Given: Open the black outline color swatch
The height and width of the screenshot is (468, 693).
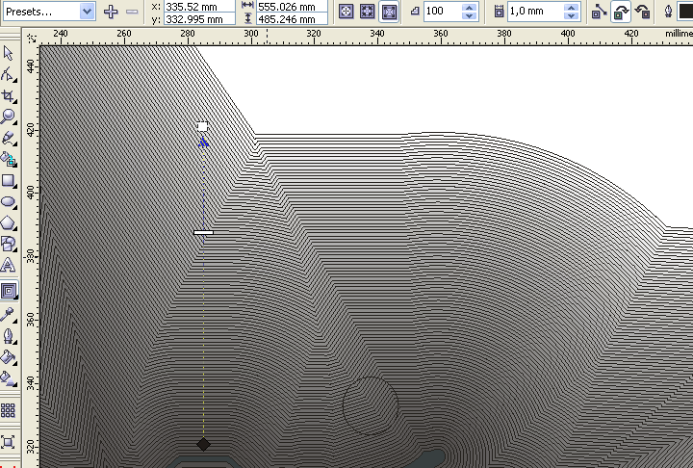Looking at the screenshot, I should [x=685, y=12].
